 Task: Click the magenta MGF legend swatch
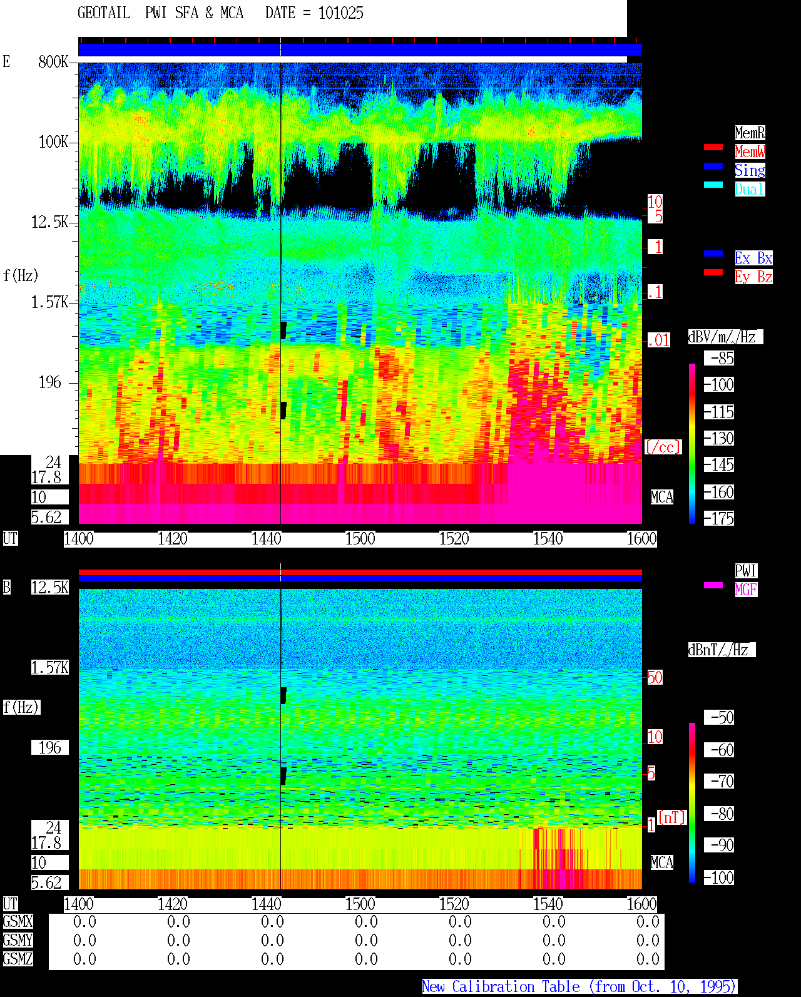[713, 585]
